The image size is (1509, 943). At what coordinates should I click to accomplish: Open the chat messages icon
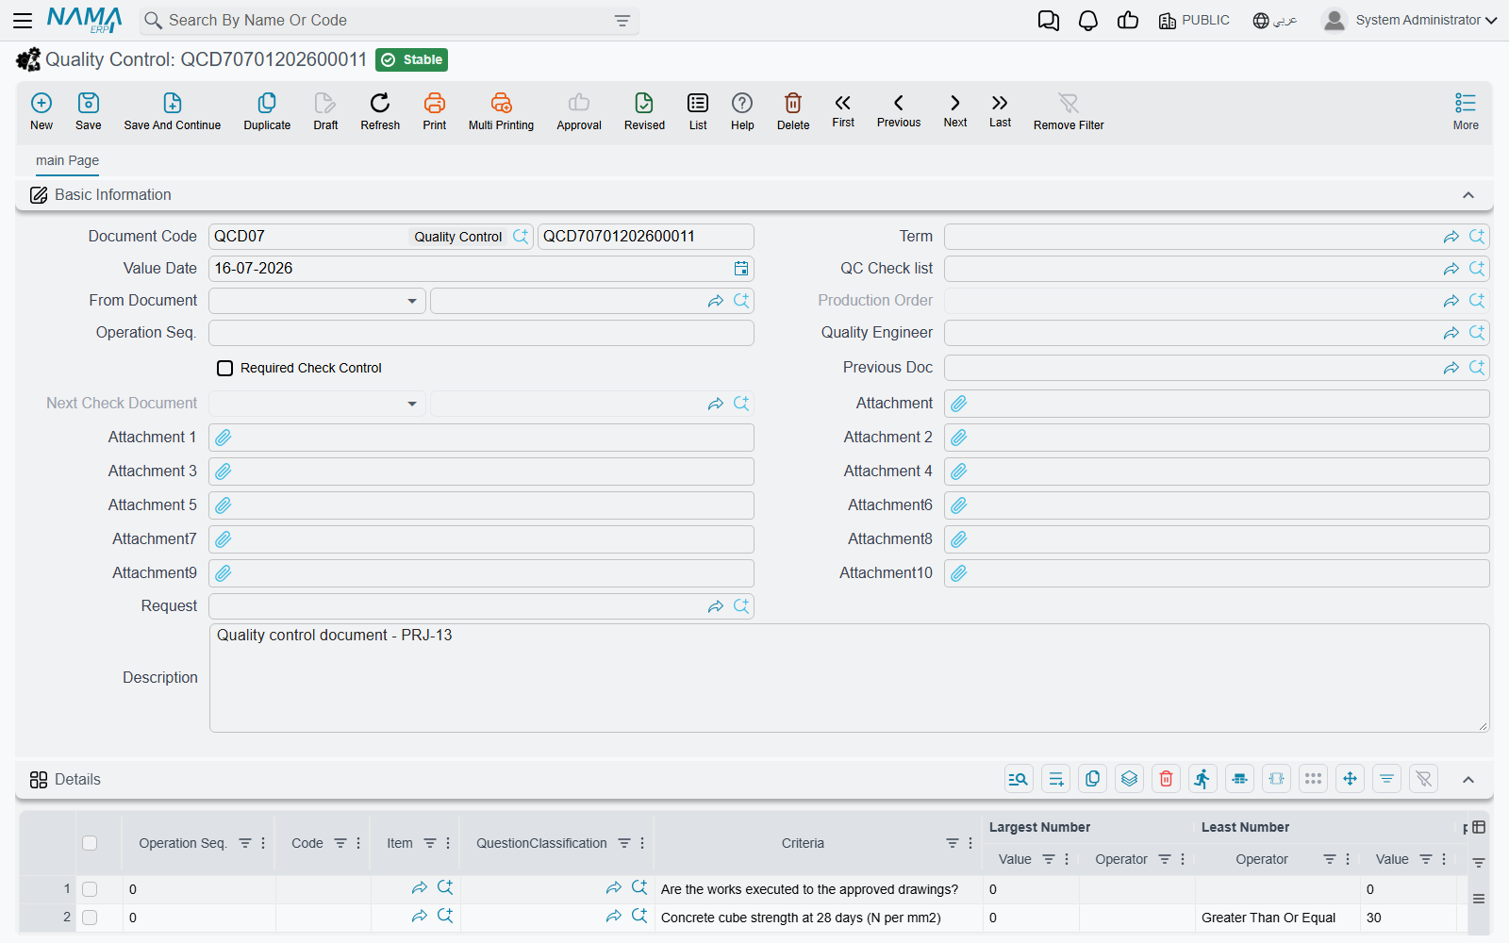point(1049,21)
